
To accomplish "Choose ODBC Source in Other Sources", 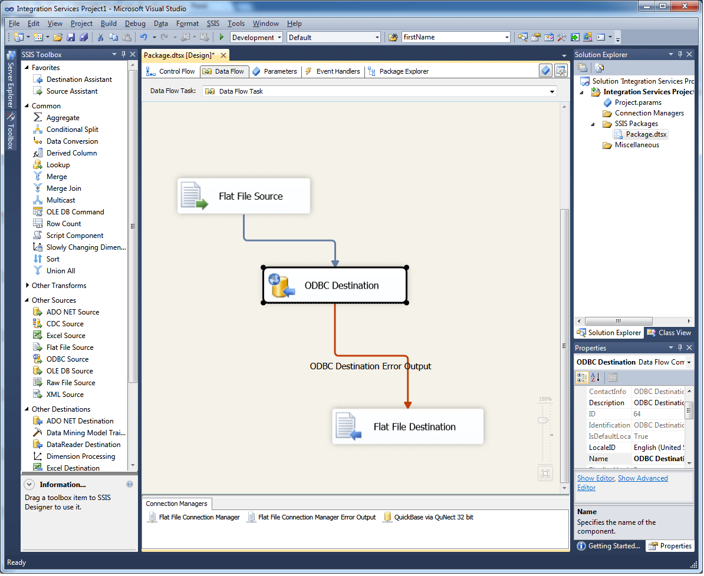I will click(x=67, y=359).
